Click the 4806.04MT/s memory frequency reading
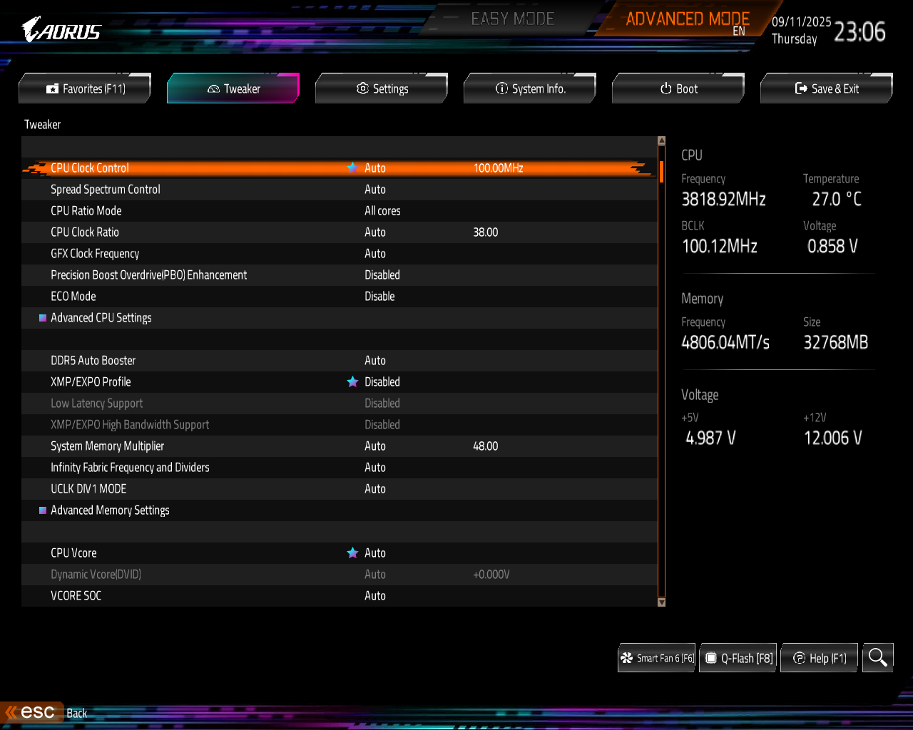Image resolution: width=913 pixels, height=730 pixels. pyautogui.click(x=725, y=342)
